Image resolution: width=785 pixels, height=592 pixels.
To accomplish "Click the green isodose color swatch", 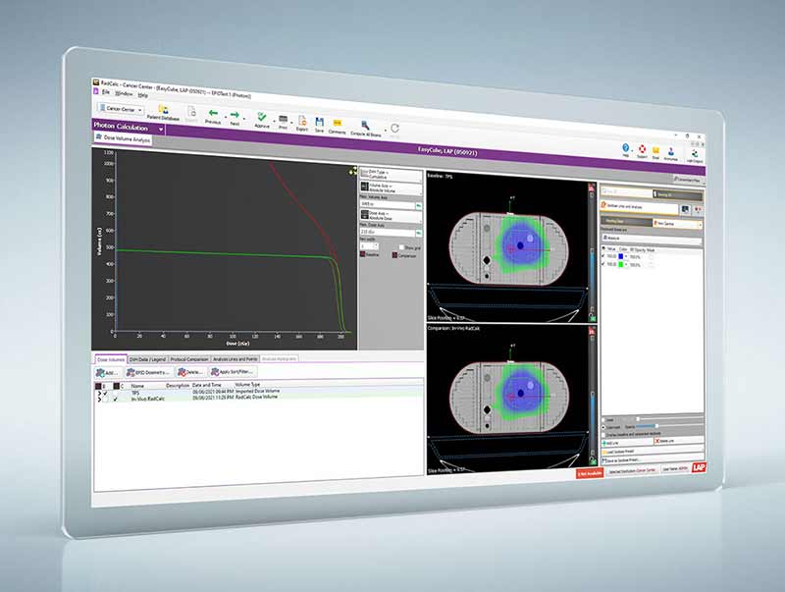I will [x=621, y=264].
